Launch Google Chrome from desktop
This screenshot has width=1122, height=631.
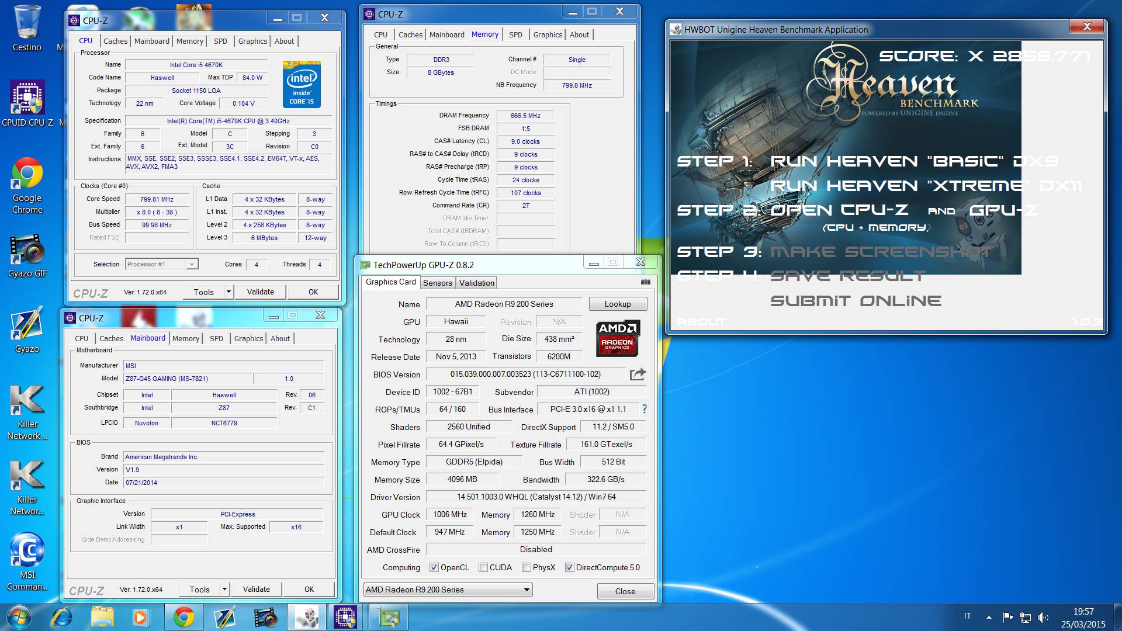point(27,185)
